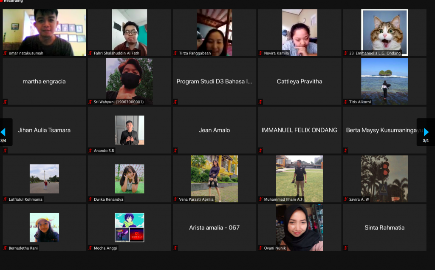Click the Program Studi D3 Bahasa name
The width and height of the screenshot is (435, 270).
click(214, 81)
